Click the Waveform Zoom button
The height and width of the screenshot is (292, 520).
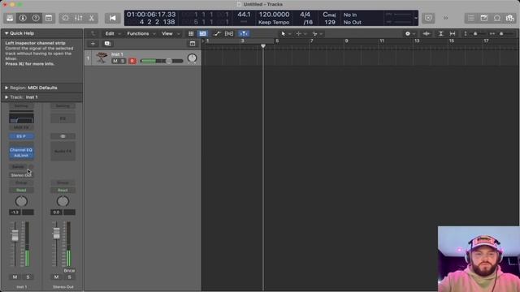[427, 33]
